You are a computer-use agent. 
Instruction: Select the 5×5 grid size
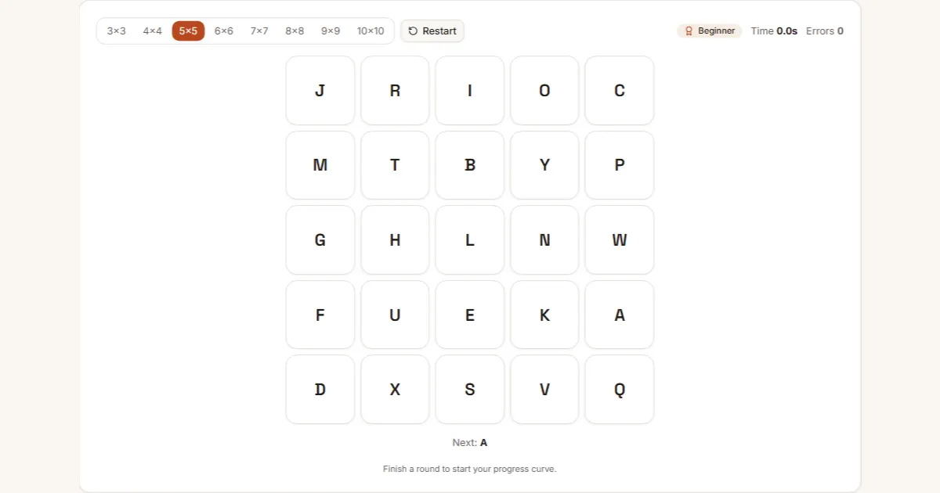click(188, 31)
